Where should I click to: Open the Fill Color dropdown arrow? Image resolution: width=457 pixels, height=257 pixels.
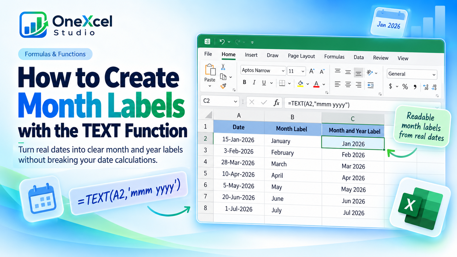307,84
